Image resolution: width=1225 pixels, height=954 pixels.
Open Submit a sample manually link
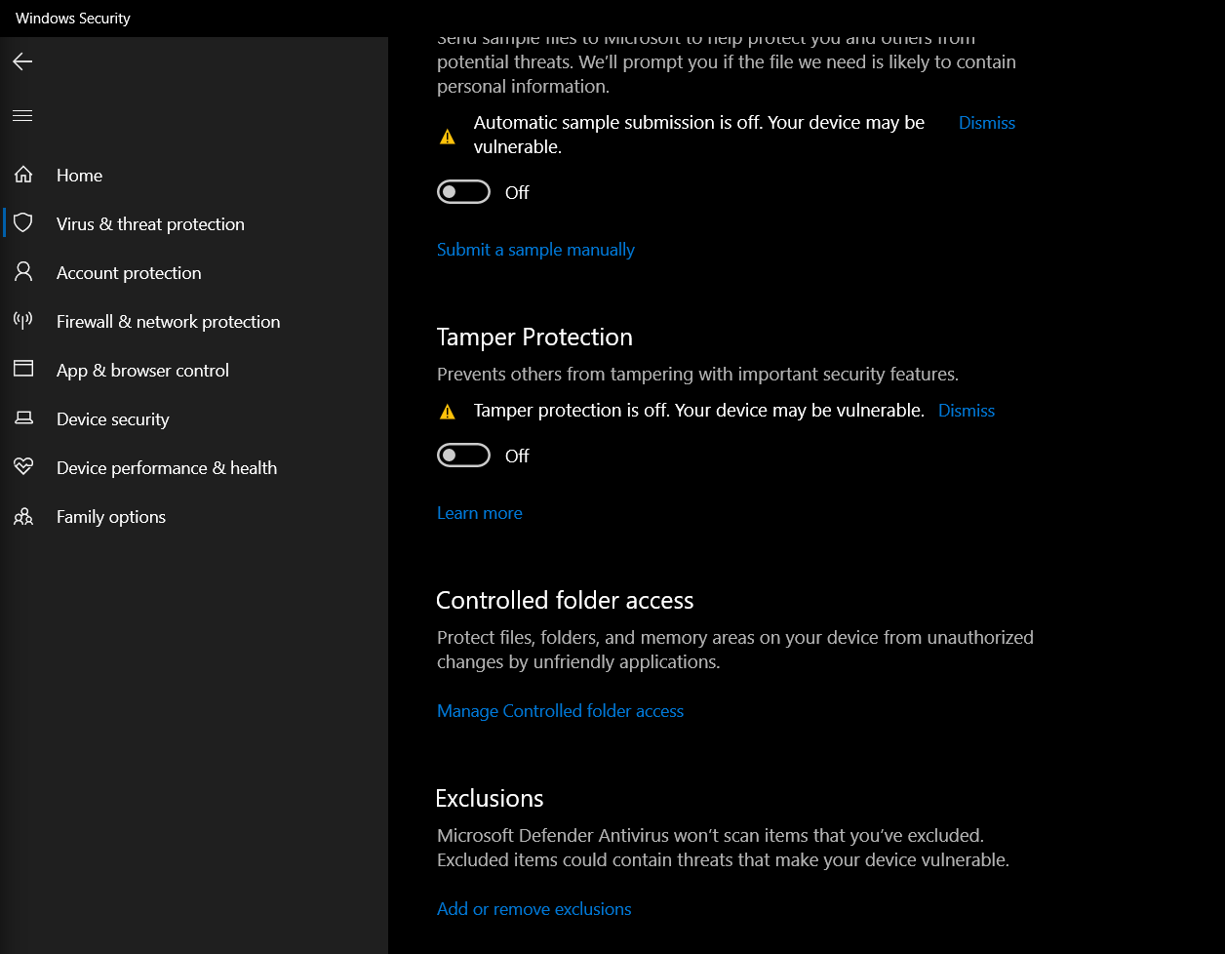coord(535,250)
